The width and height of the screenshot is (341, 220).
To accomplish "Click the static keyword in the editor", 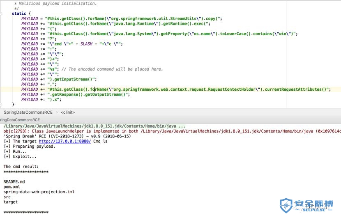I will coord(19,14).
